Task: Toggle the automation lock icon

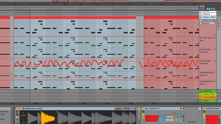Action: pyautogui.click(x=213, y=9)
